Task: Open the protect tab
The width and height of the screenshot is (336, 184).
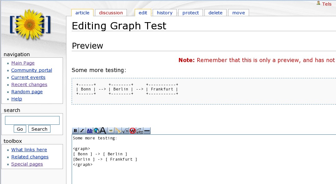Action: click(x=191, y=13)
